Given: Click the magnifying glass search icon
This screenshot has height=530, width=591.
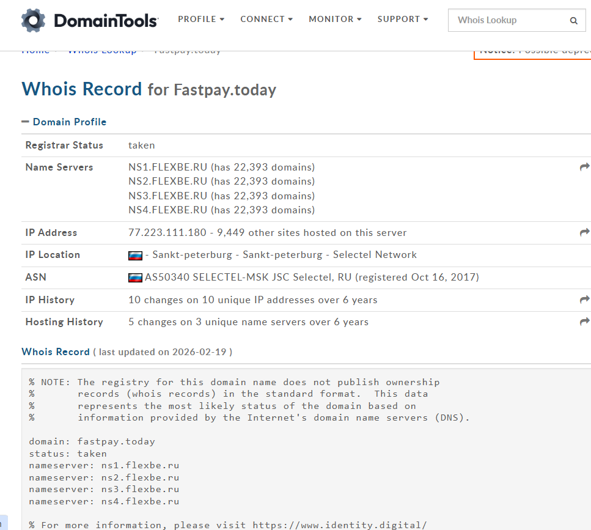Looking at the screenshot, I should (573, 20).
